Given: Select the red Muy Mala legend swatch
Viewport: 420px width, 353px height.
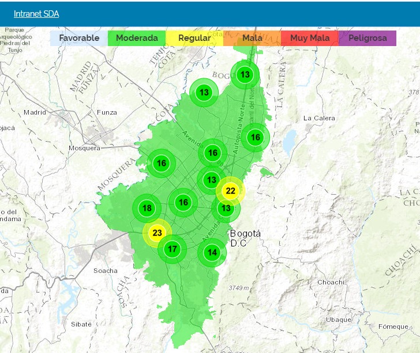Looking at the screenshot, I should tap(310, 38).
